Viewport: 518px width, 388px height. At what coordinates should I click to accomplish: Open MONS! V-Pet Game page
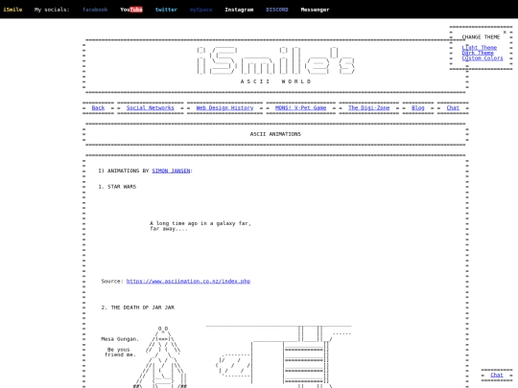coord(300,108)
